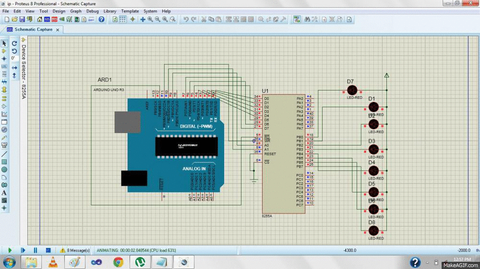Screen dimensions: 480x269
Task: Open the Library menu
Action: (109, 11)
